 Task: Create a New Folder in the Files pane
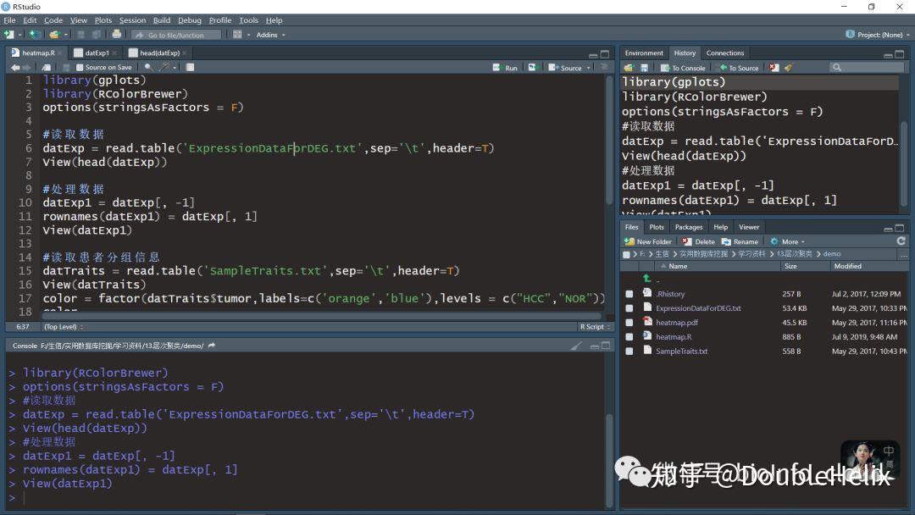(647, 241)
